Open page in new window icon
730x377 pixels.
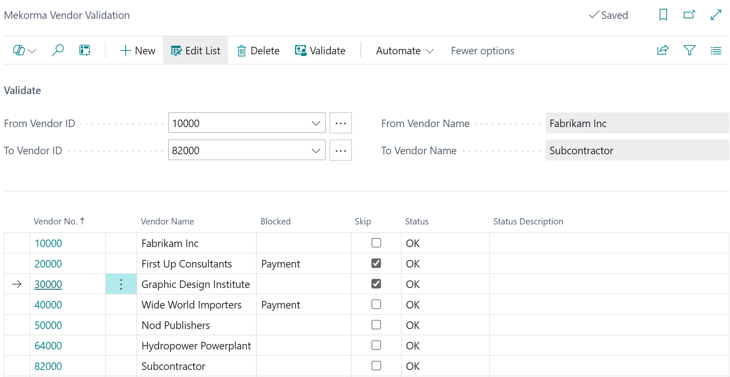click(689, 15)
